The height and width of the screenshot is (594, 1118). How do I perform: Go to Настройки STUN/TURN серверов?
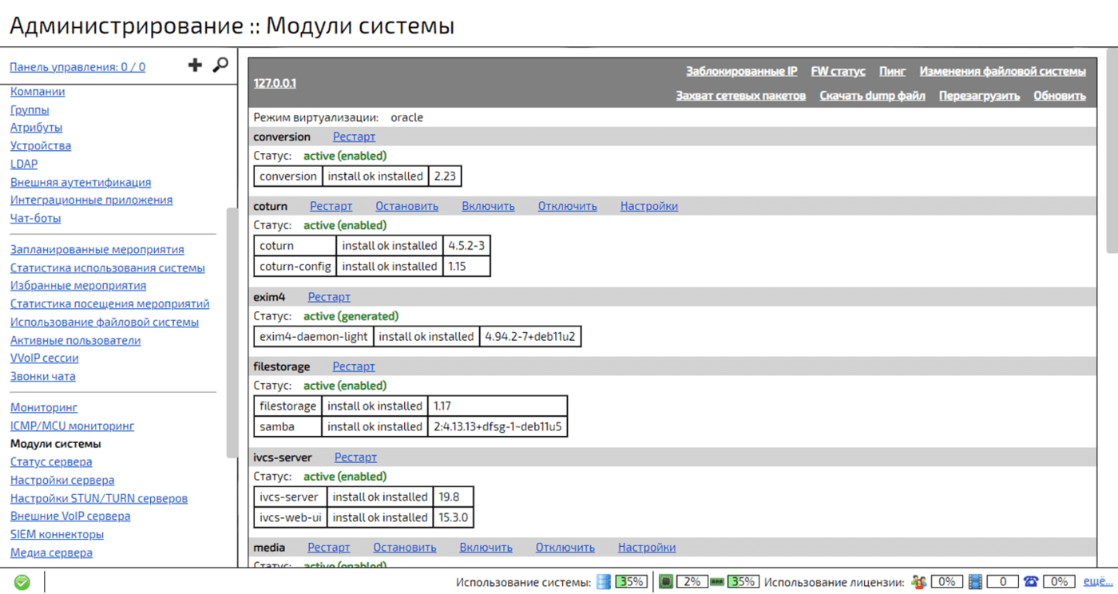pos(99,498)
